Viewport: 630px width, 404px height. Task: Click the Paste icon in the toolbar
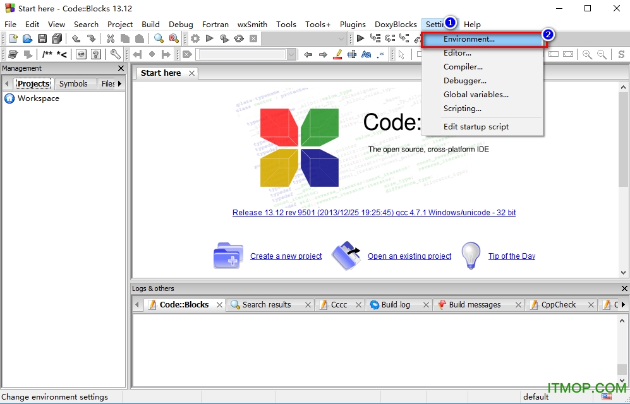(x=138, y=39)
